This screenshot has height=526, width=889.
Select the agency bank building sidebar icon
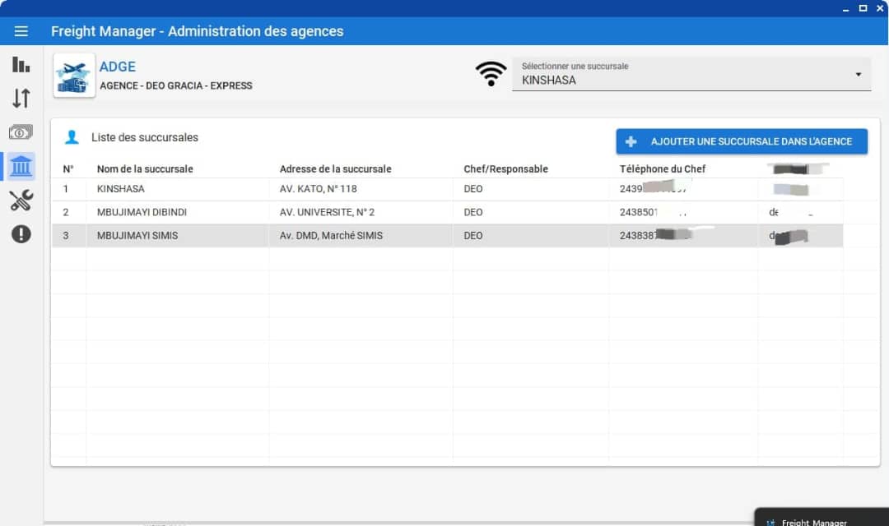pos(21,167)
